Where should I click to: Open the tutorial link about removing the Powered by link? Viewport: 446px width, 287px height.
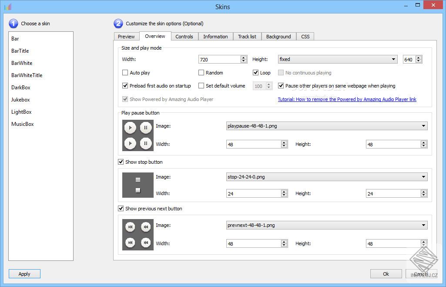click(347, 99)
